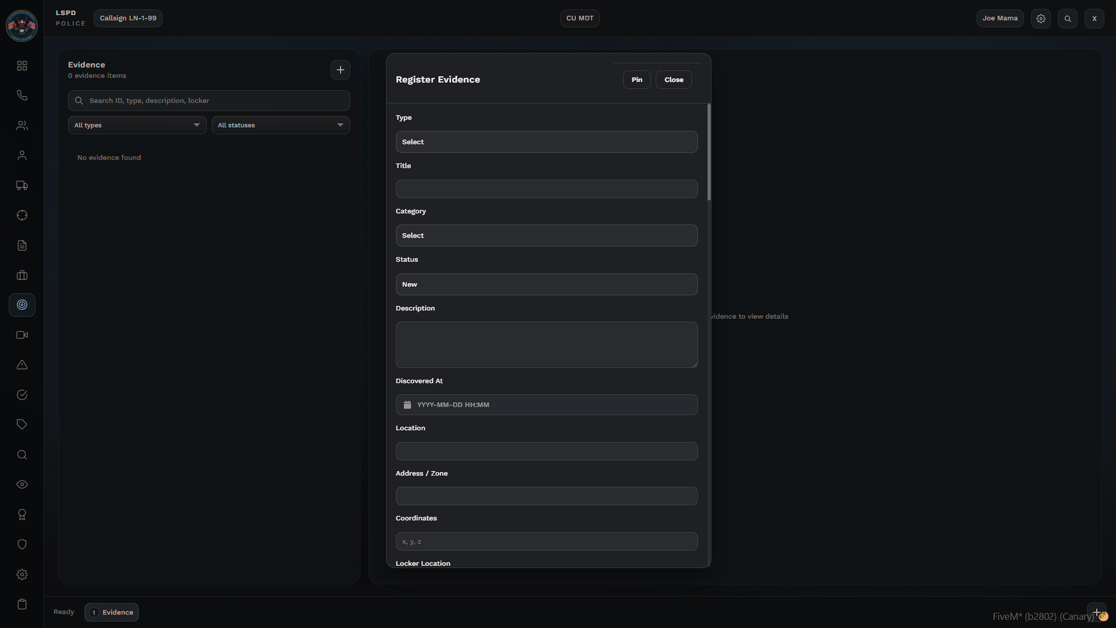Screen dimensions: 1116x628
Task: Open the briefcase cases icon
Action: (x=22, y=275)
